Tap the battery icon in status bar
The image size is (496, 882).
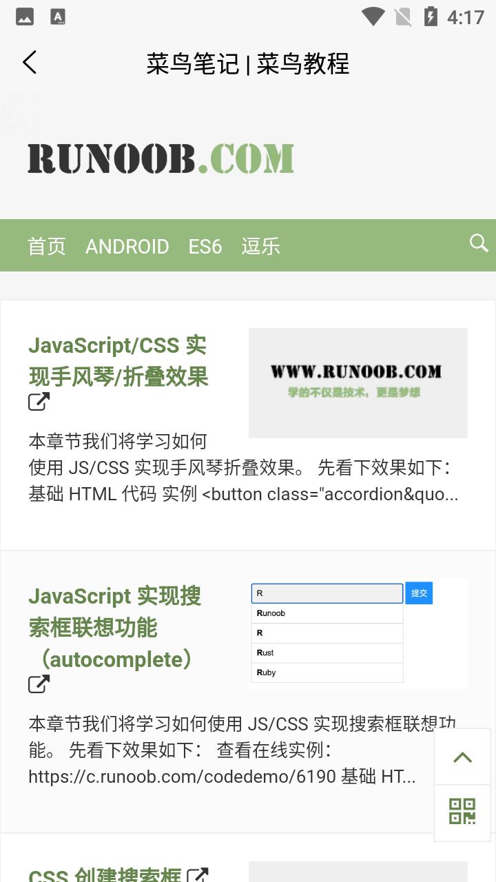(x=431, y=17)
